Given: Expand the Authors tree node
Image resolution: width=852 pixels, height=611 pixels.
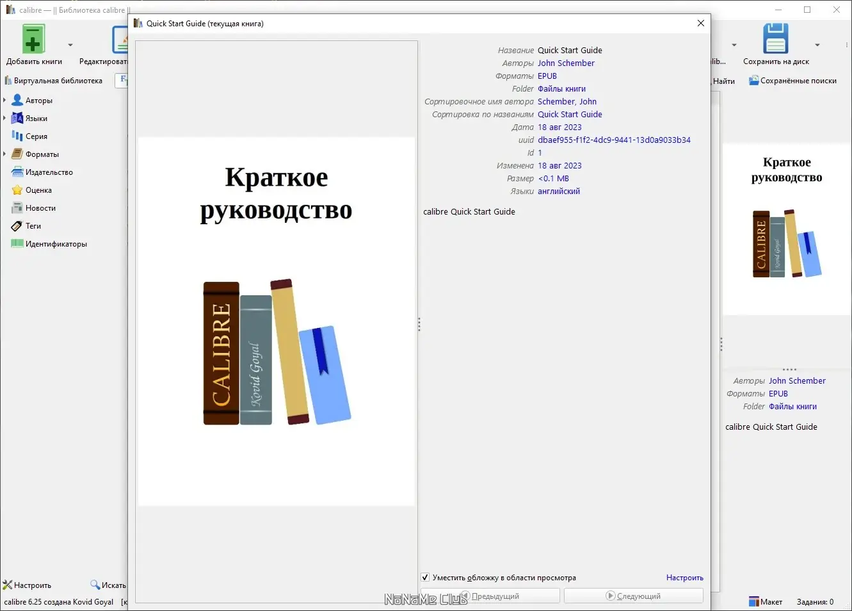Looking at the screenshot, I should tap(4, 101).
